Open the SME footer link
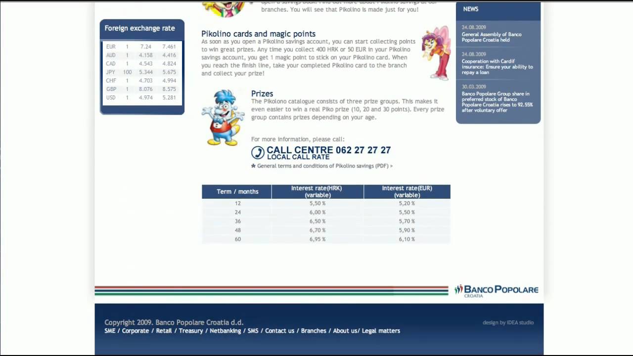This screenshot has height=356, width=633. click(110, 331)
